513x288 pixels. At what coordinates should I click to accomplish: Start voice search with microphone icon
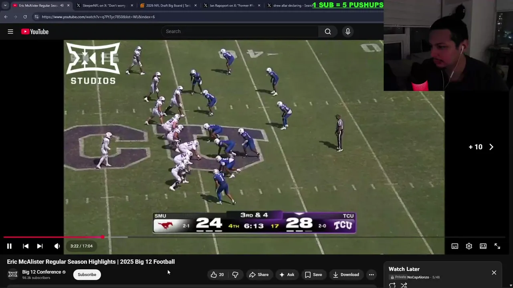click(x=348, y=32)
